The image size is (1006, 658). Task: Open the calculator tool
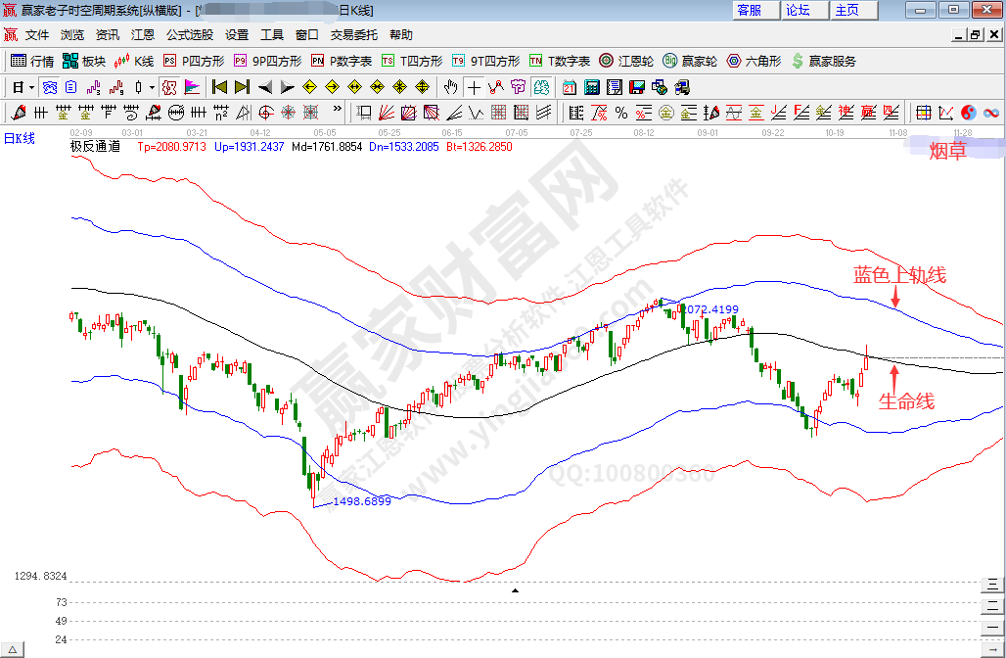591,87
